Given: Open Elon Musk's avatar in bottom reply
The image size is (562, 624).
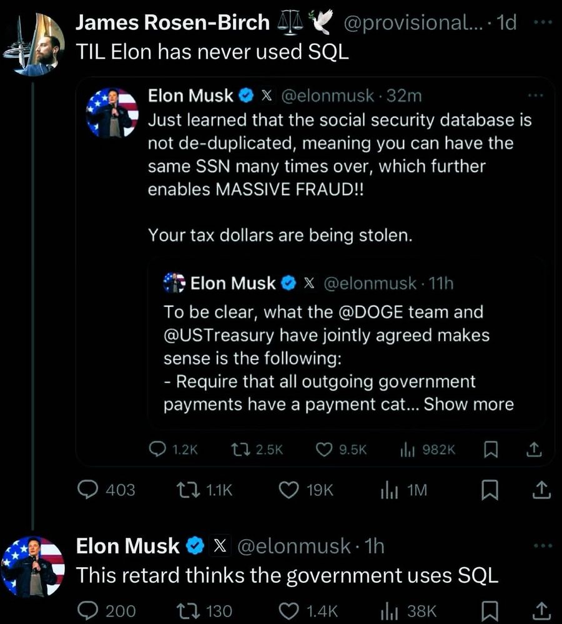Looking at the screenshot, I should pos(34,566).
